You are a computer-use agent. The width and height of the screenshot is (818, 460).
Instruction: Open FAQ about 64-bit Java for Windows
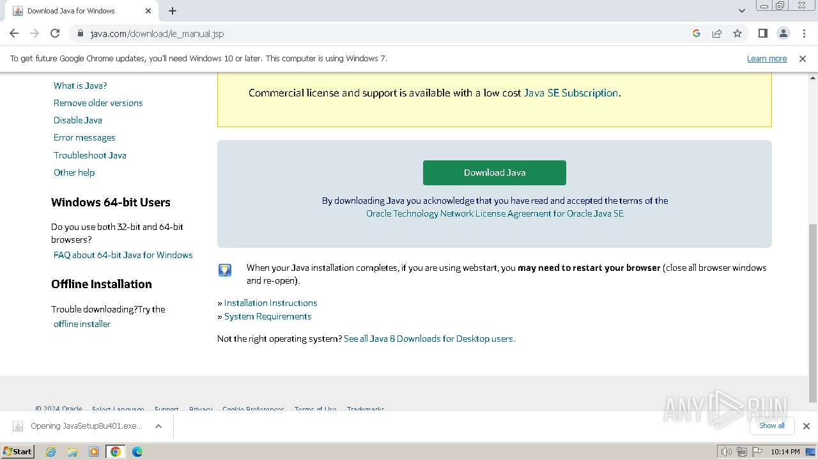(x=123, y=255)
